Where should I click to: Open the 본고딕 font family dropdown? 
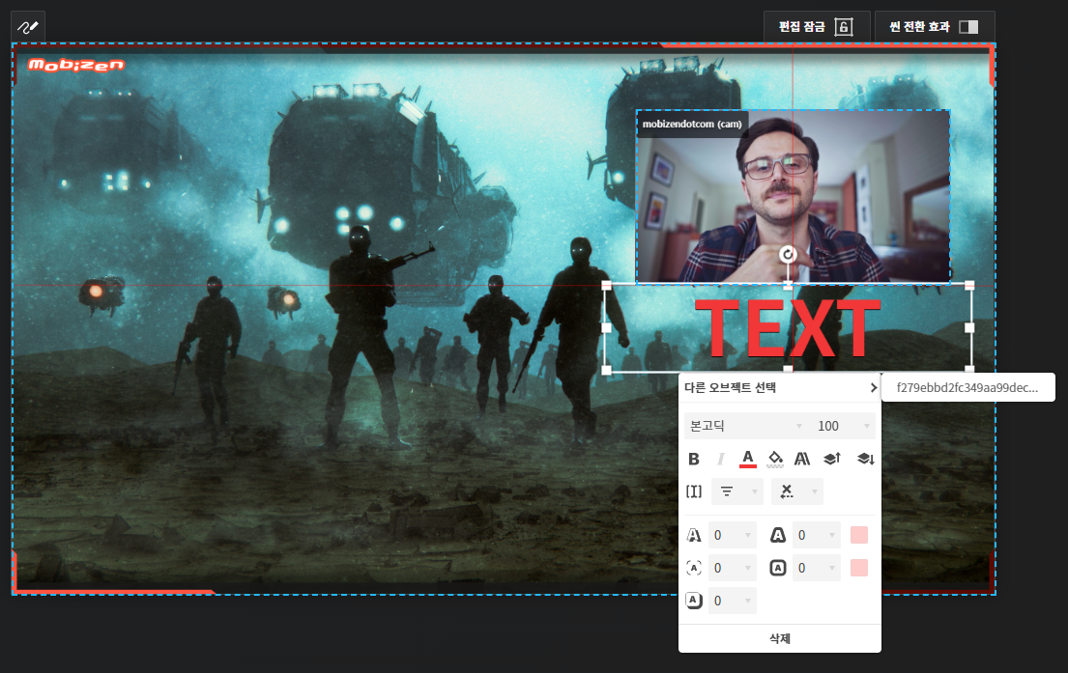[x=746, y=425]
